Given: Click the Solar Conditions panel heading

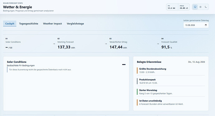Looking at the screenshot, I should coord(17,62).
